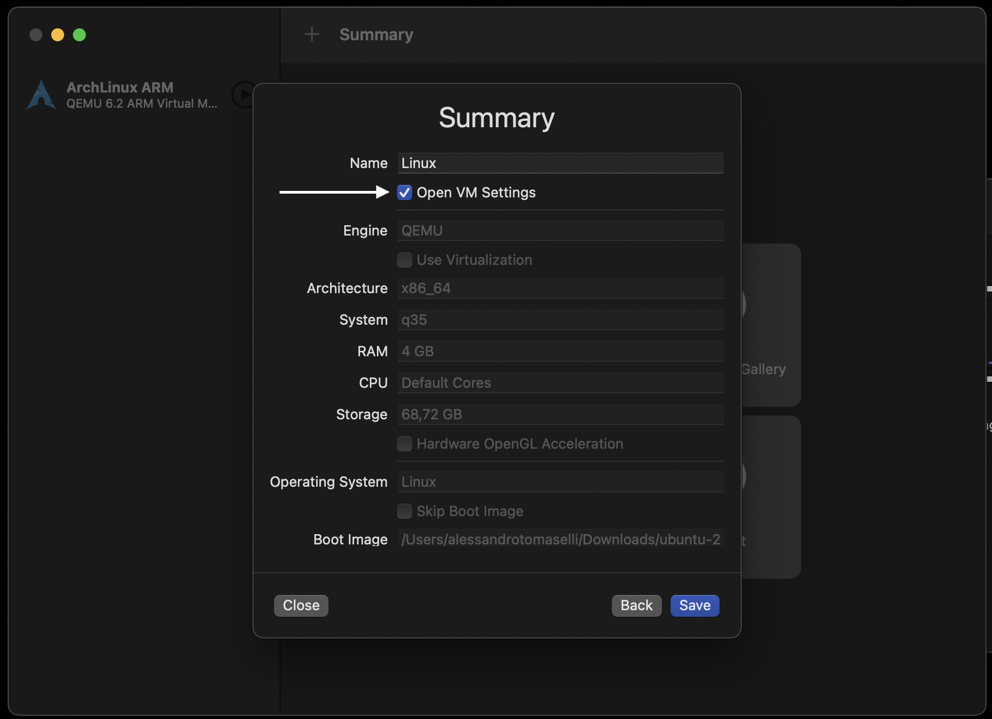Dismiss the dialog with the Close button
992x719 pixels.
point(301,605)
